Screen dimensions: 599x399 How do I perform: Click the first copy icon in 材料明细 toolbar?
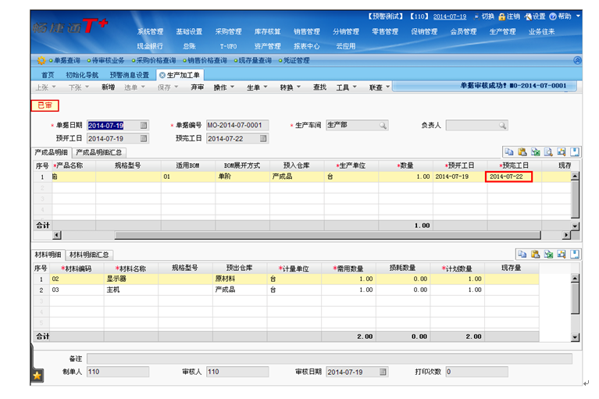tap(521, 254)
